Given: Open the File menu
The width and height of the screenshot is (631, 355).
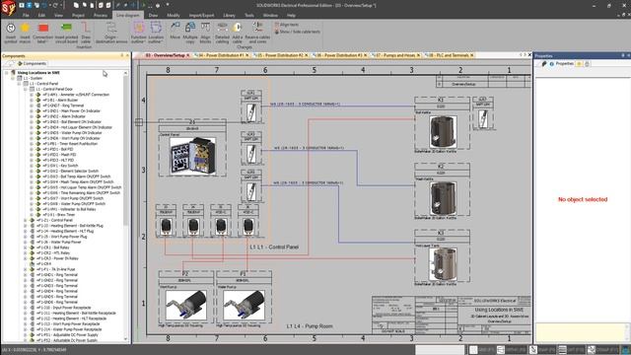Looking at the screenshot, I should [26, 16].
